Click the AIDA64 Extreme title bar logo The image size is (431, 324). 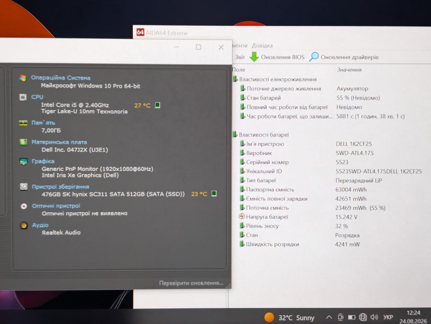point(140,32)
